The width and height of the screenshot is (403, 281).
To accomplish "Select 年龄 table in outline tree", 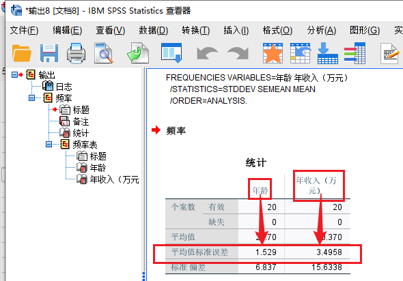I will click(x=98, y=168).
